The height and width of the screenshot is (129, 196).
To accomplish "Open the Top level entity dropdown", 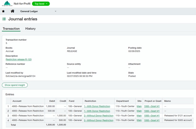I will click(x=41, y=3).
